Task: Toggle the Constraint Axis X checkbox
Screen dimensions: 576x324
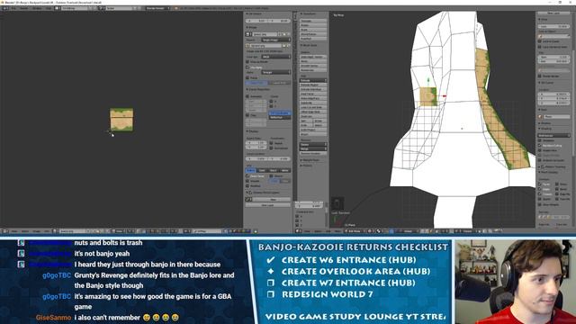Action: [x=297, y=216]
